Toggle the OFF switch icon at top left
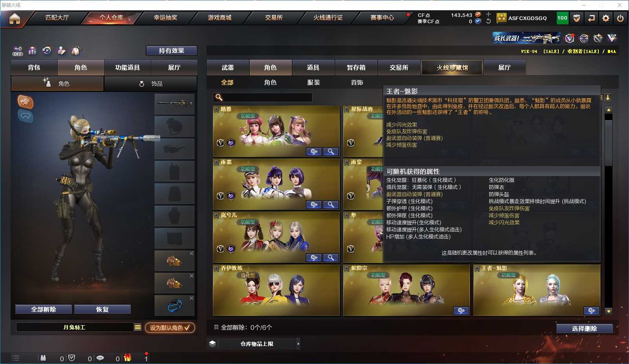 pos(18,51)
